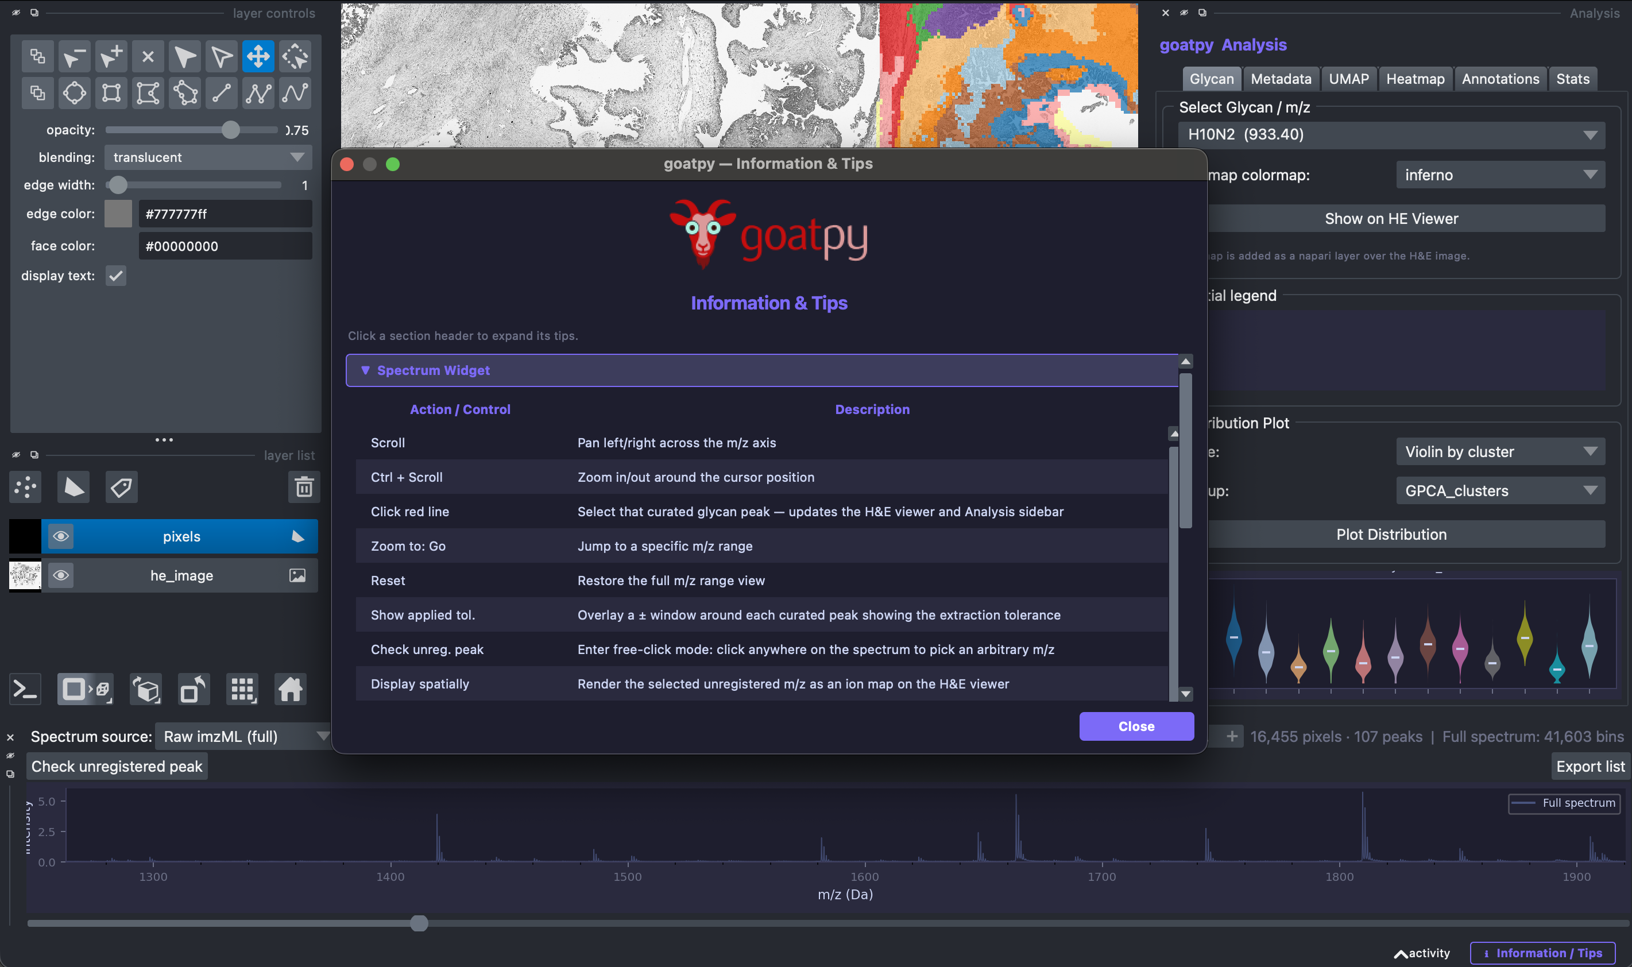This screenshot has width=1632, height=967.
Task: Open the Heatmap tab
Action: point(1415,79)
